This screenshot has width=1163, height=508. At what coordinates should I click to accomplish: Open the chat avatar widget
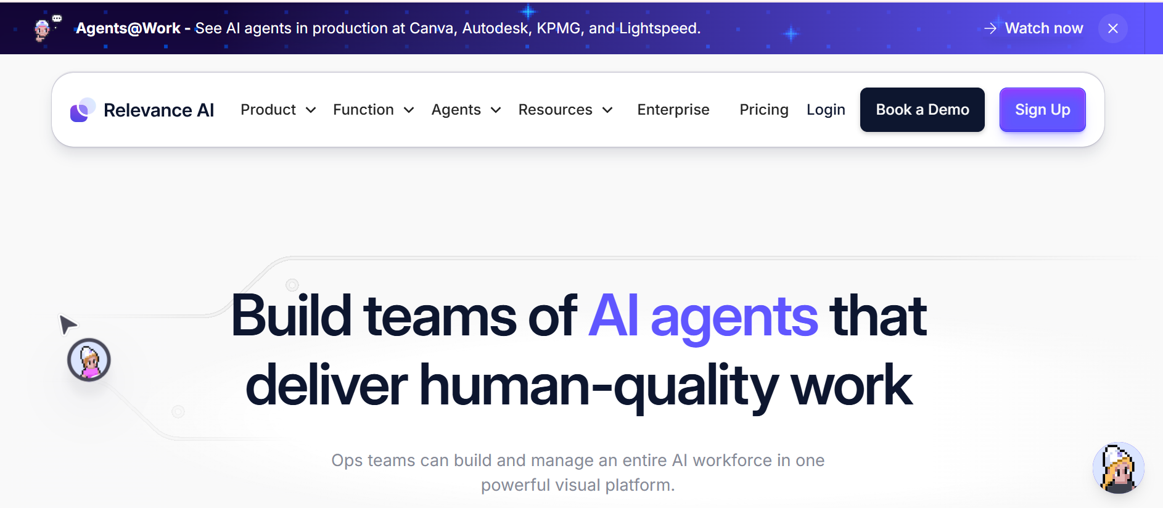[1118, 468]
